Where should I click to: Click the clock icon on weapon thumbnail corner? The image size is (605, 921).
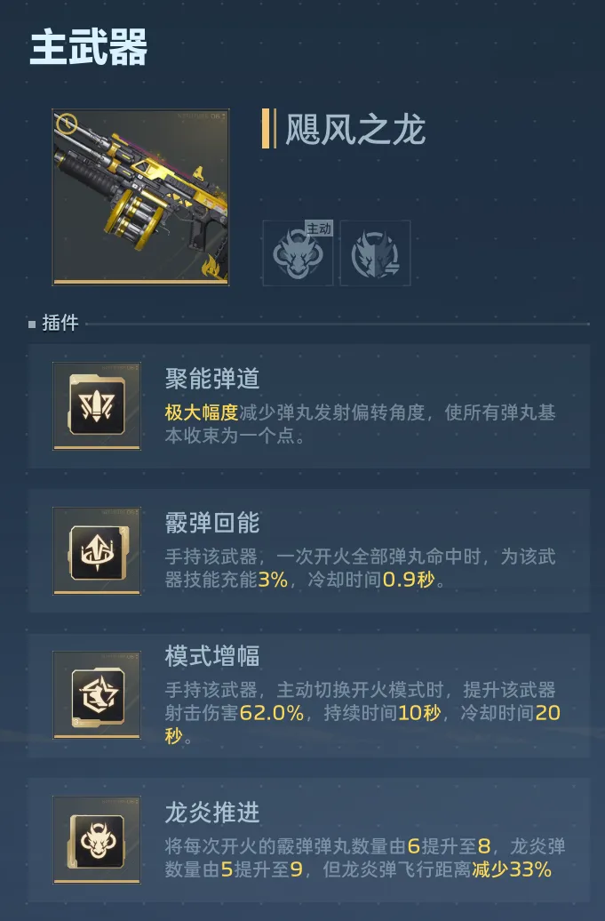point(67,124)
